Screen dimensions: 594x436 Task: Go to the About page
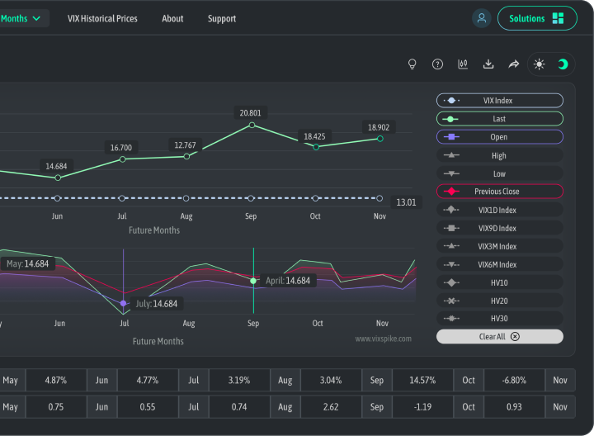coord(172,18)
